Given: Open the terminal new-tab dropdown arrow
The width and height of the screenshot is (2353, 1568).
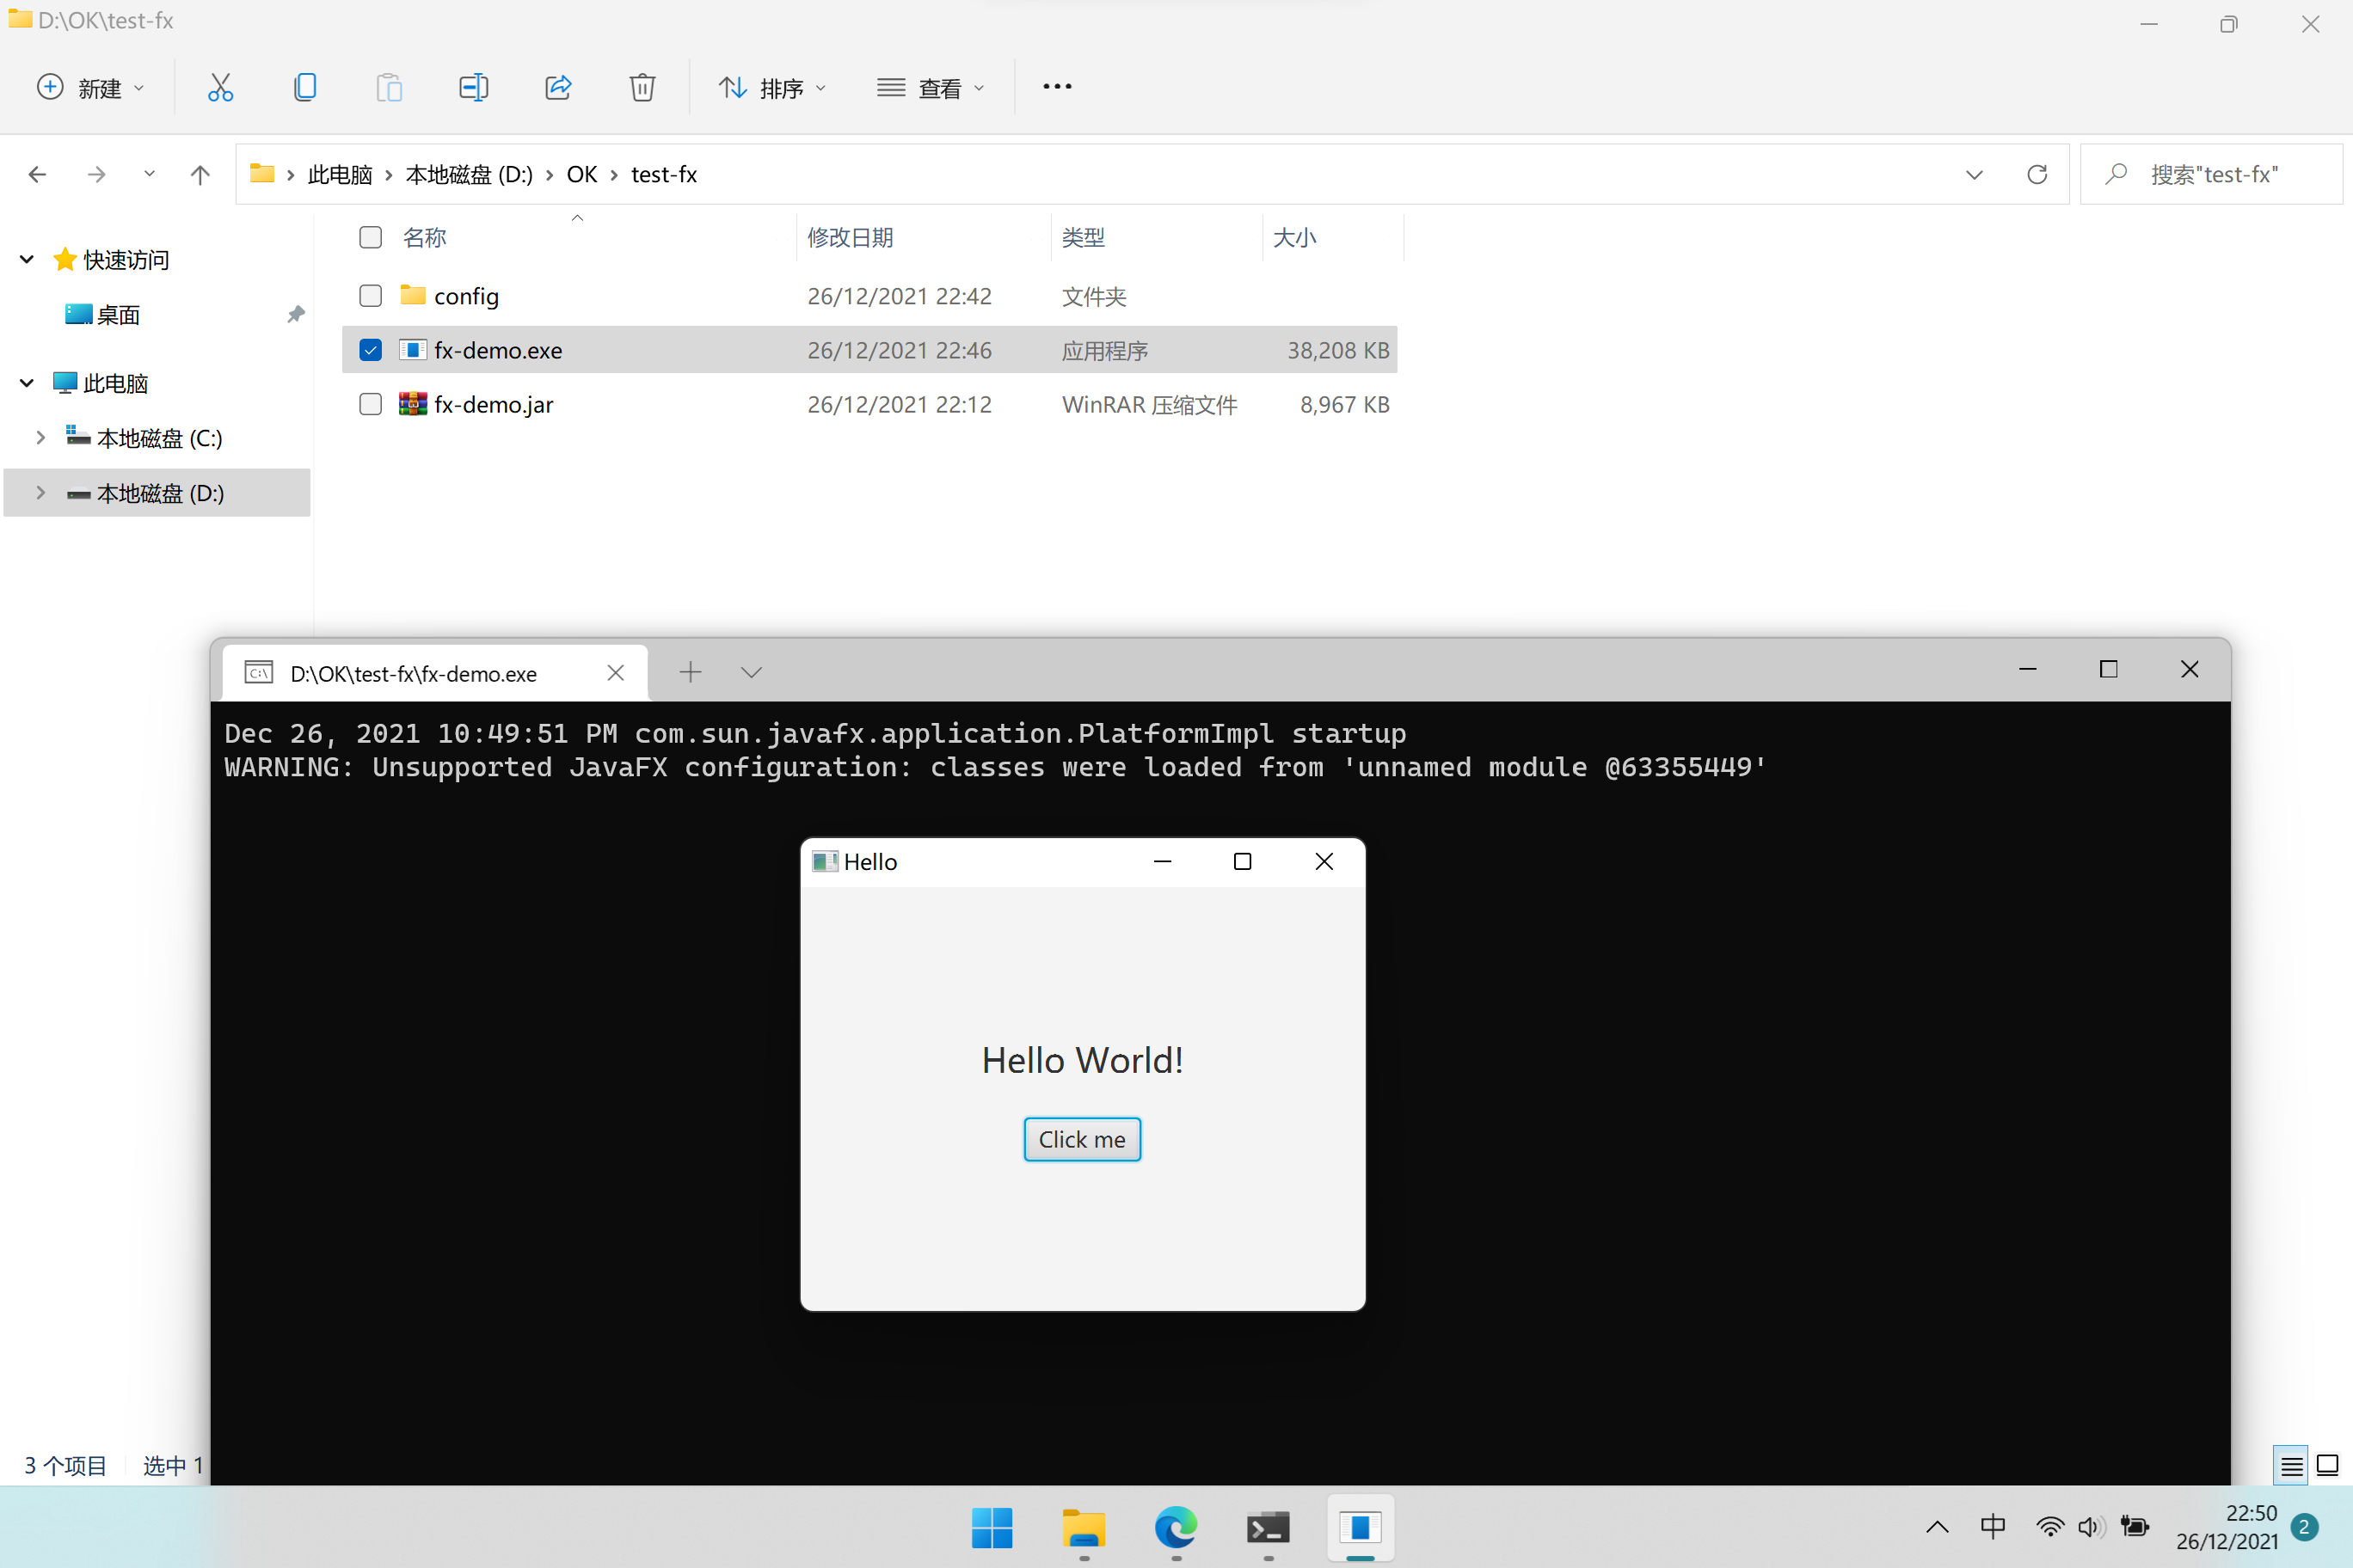Looking at the screenshot, I should 752,673.
